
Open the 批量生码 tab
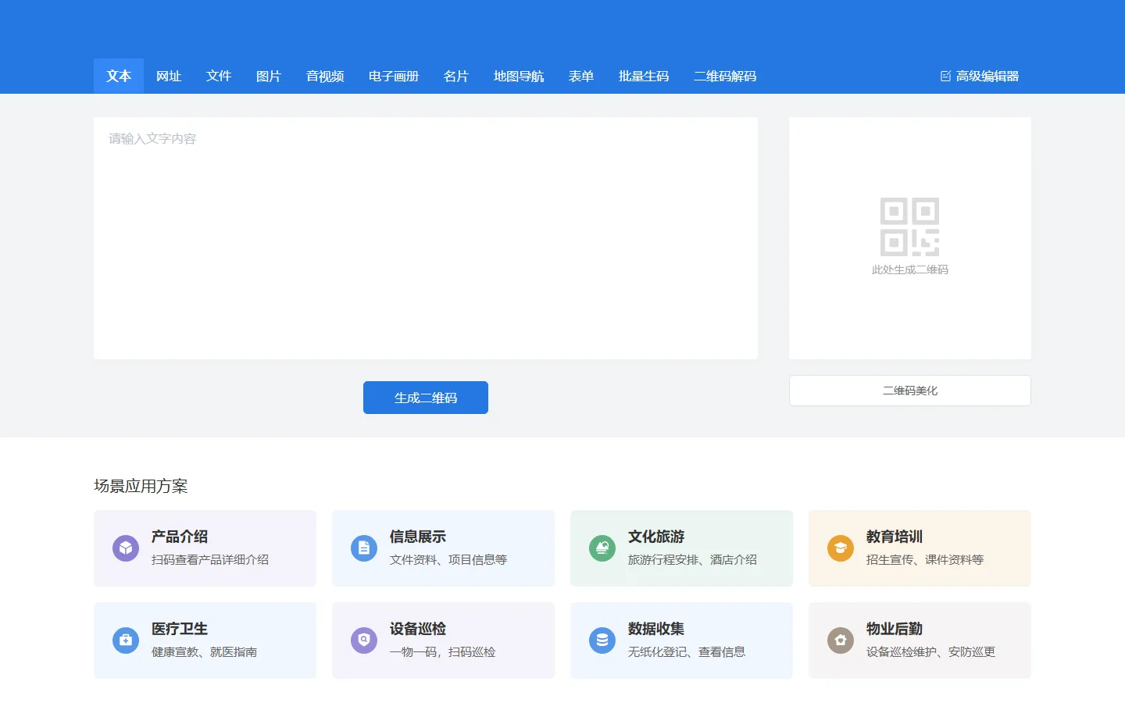point(644,76)
